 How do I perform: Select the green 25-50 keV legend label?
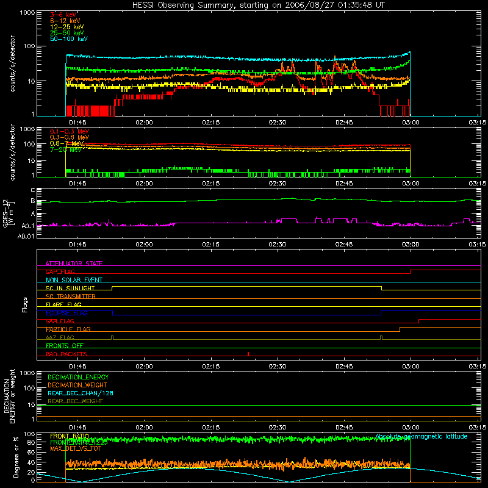pos(67,33)
